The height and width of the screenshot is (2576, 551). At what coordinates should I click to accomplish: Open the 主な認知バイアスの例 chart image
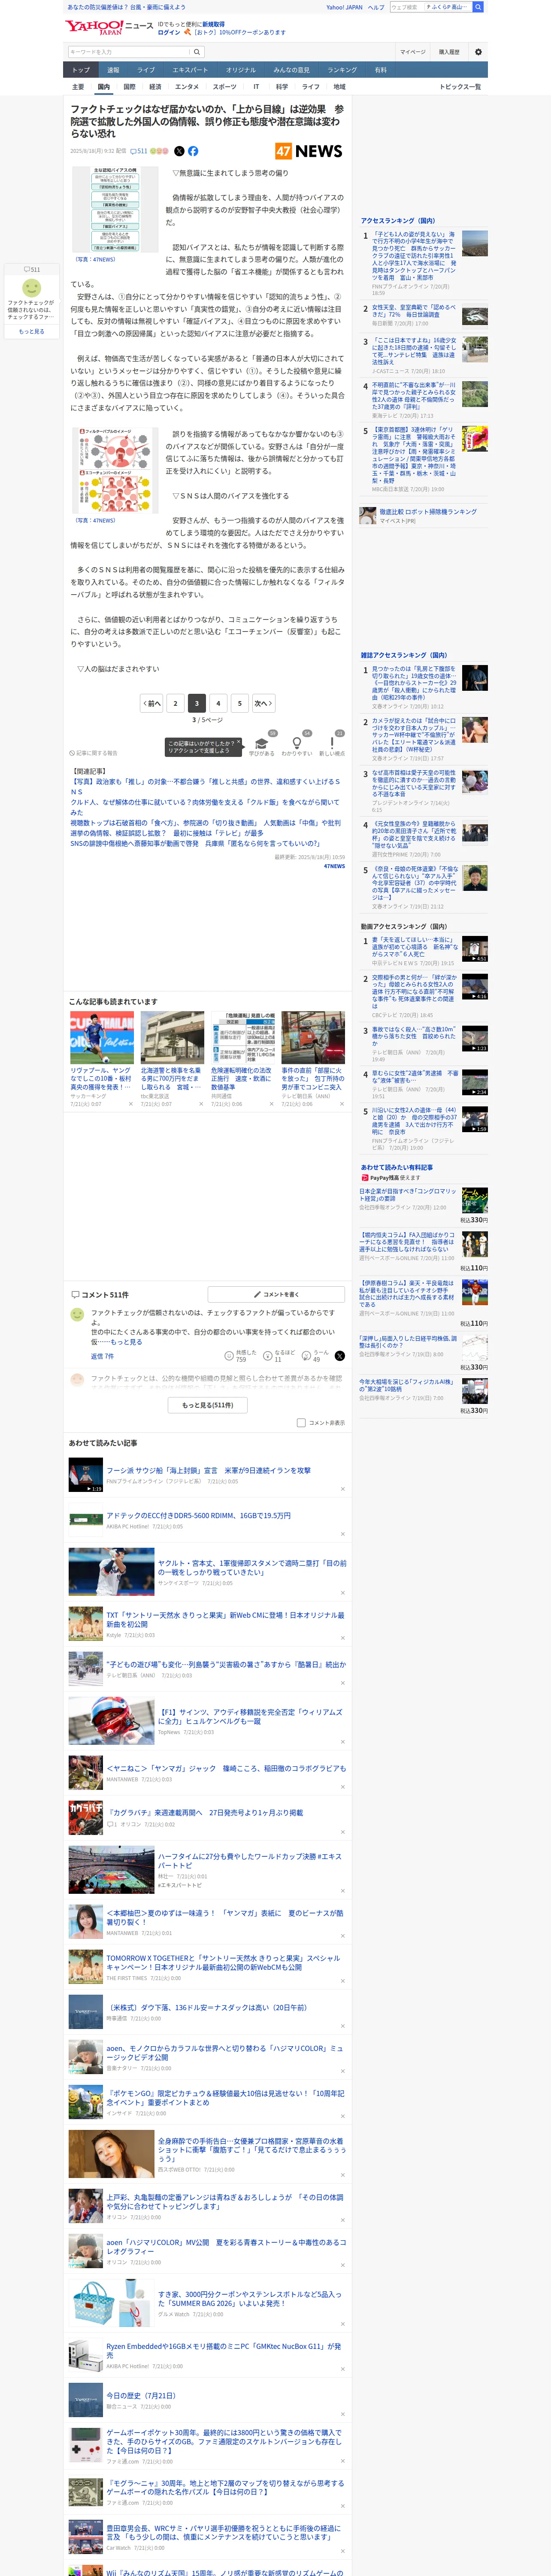[116, 210]
